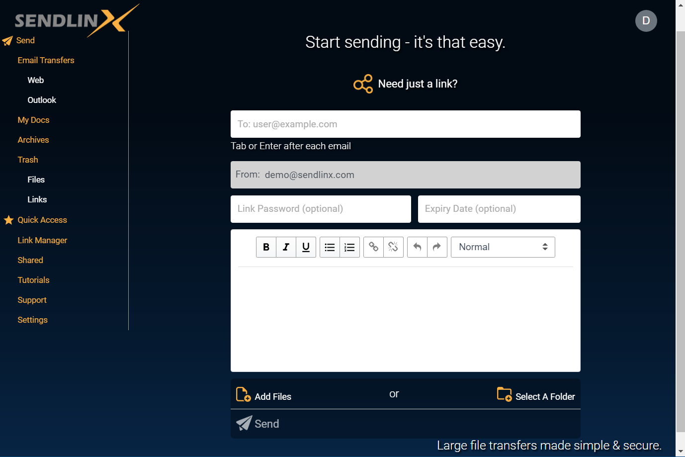Image resolution: width=685 pixels, height=457 pixels.
Task: Click the Select A Folder label
Action: click(x=545, y=397)
